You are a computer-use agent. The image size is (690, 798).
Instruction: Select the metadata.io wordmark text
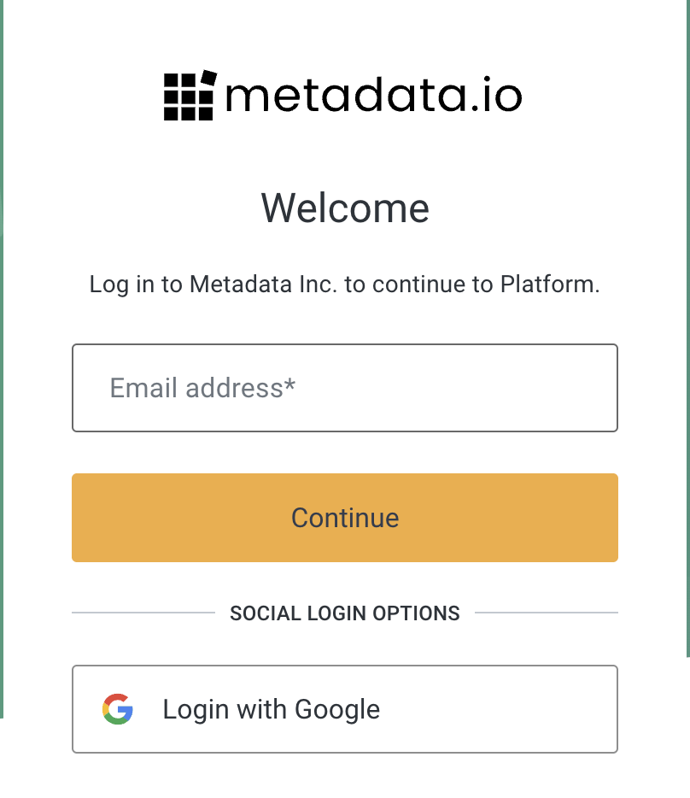click(x=374, y=95)
